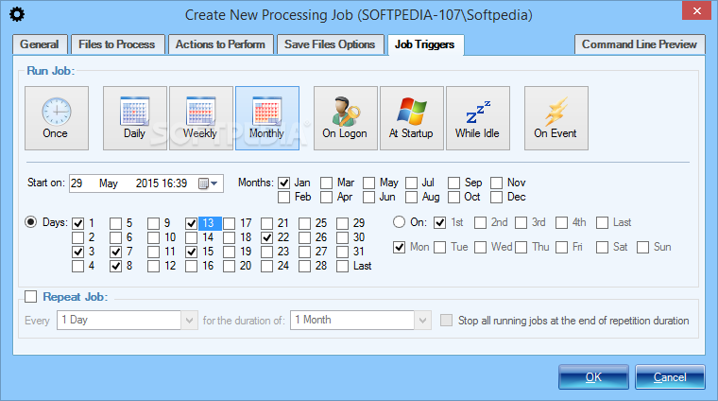The image size is (718, 401).
Task: Check the Dec month checkbox
Action: (x=496, y=197)
